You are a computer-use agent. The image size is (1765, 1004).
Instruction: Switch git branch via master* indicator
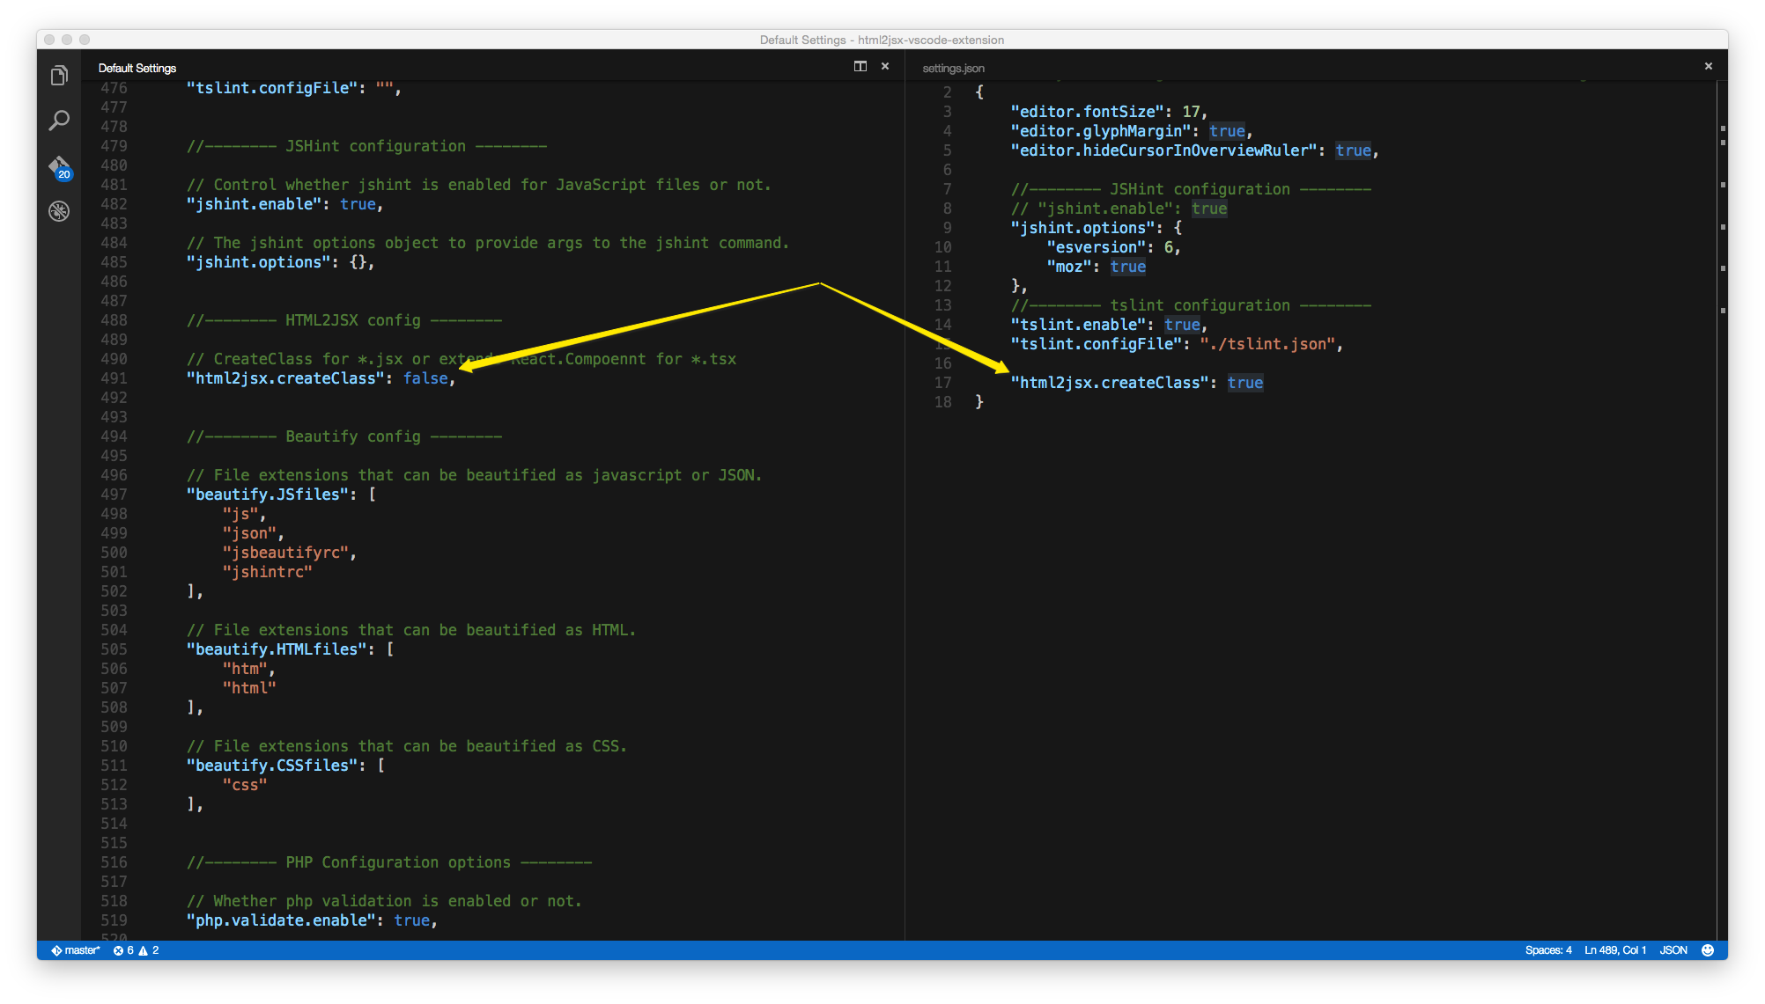tap(76, 950)
